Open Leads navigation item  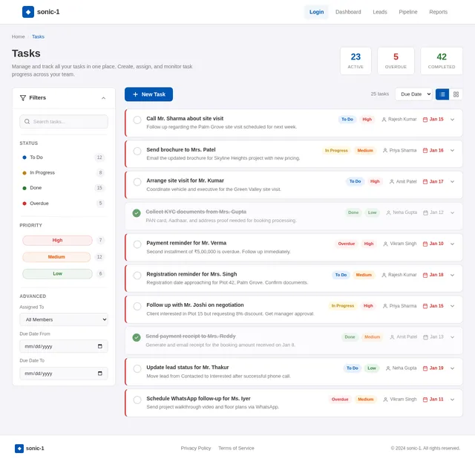(380, 12)
